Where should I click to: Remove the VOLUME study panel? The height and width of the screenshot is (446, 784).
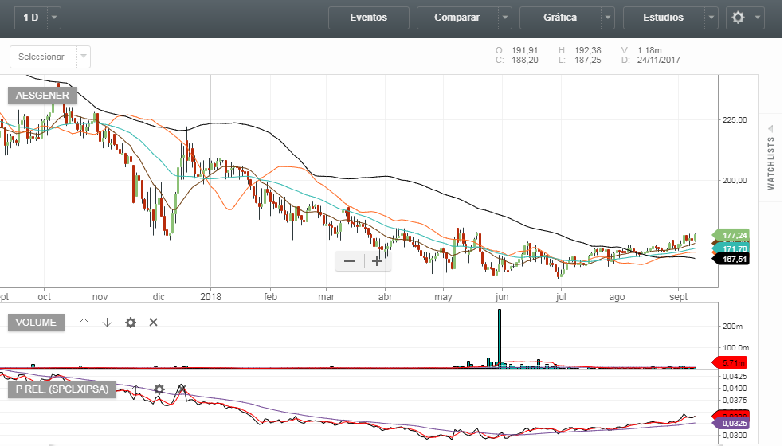[154, 322]
